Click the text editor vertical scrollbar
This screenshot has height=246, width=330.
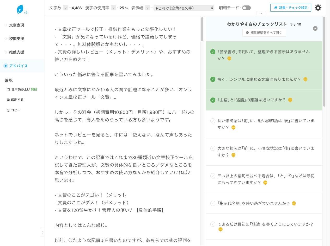pyautogui.click(x=202, y=29)
